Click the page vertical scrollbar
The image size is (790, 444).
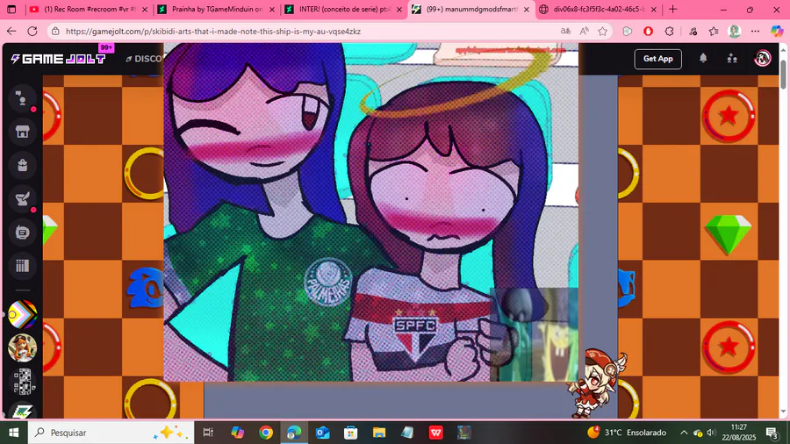(x=783, y=75)
